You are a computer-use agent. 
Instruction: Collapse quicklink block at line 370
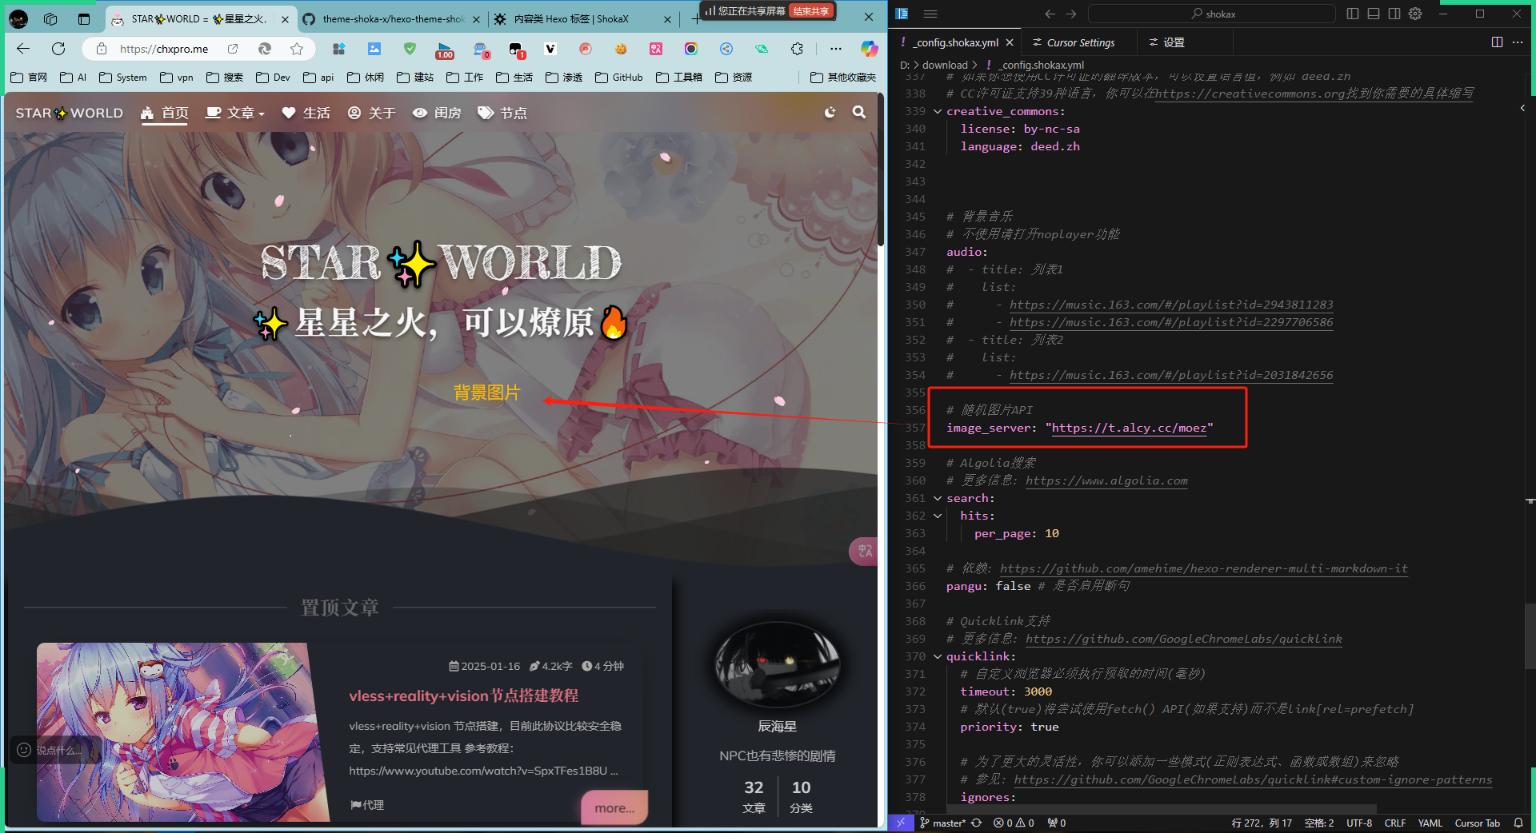pyautogui.click(x=938, y=656)
